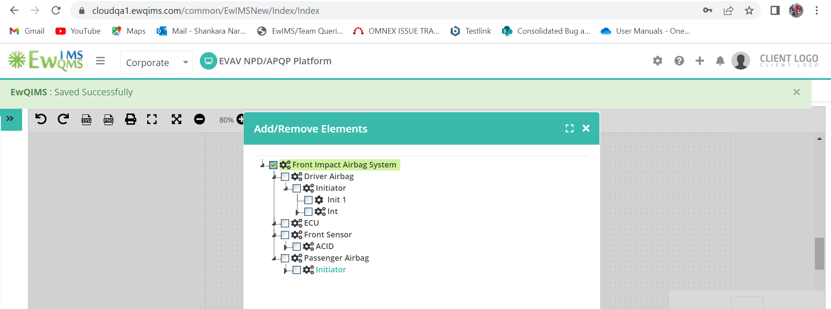Open the browser side panel
This screenshot has height=309, width=831.
click(x=775, y=10)
